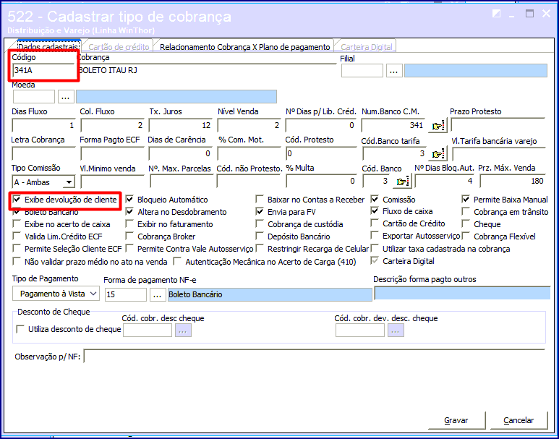Open the Cartão de crédito tab
The image size is (559, 439).
coord(119,47)
